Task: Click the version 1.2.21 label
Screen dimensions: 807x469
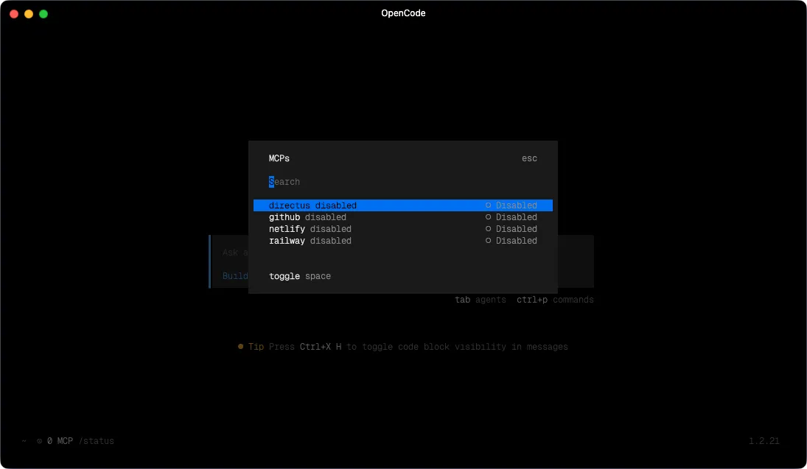Action: point(764,440)
